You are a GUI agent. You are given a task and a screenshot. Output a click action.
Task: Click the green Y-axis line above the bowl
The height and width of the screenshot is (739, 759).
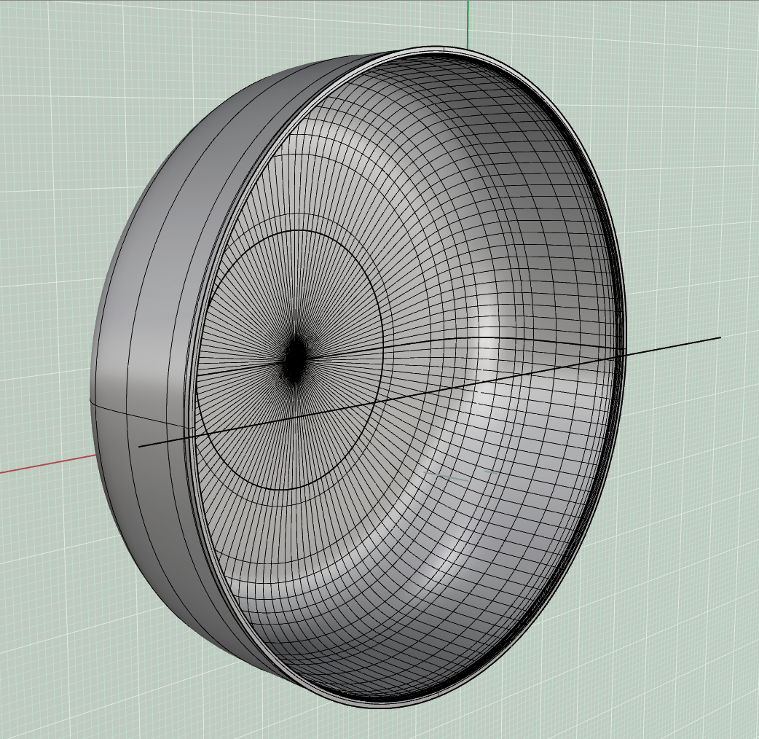tap(468, 24)
